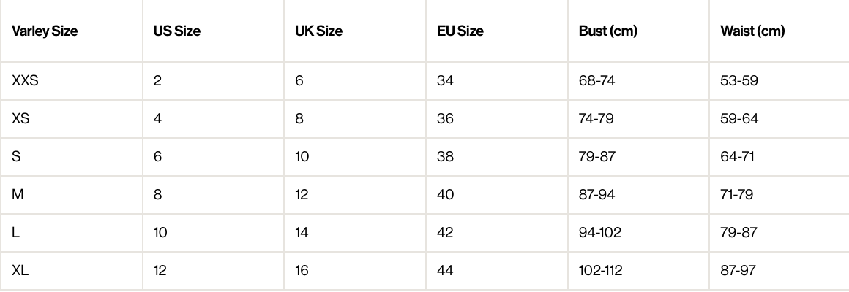Viewport: 849px width, 292px height.
Task: Select the UK Size header cell
Action: click(x=318, y=31)
